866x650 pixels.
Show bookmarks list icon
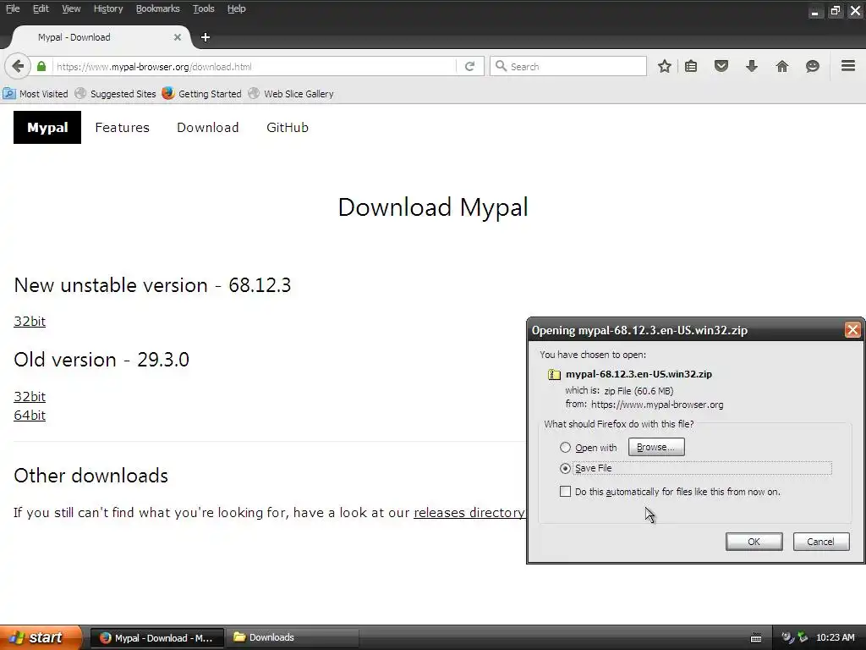(691, 66)
